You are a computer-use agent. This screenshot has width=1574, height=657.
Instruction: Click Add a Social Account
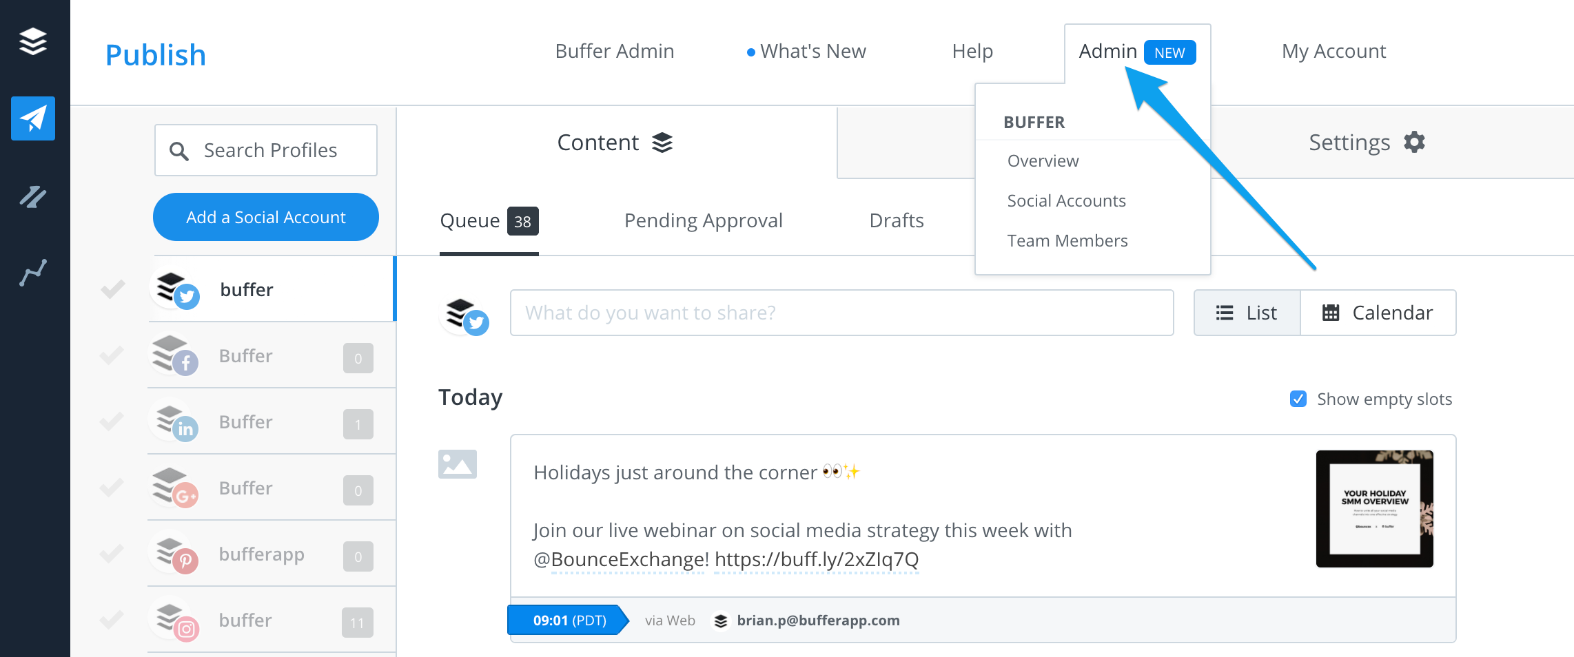pyautogui.click(x=265, y=217)
